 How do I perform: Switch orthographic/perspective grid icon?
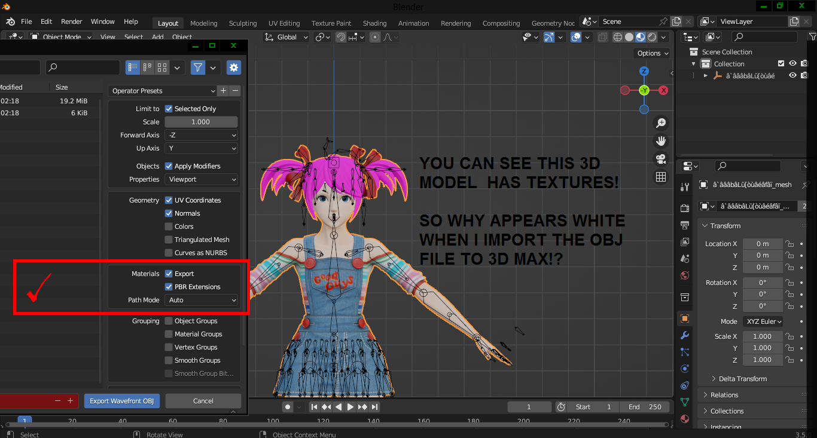(x=661, y=177)
